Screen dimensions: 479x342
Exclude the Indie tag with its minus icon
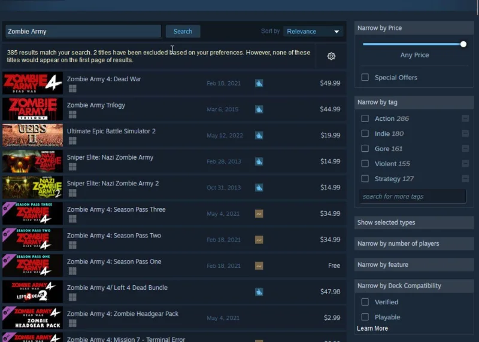[x=465, y=133]
